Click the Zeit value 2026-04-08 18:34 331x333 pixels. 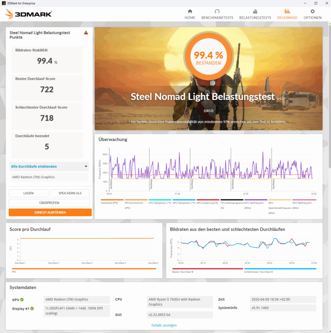[x=283, y=299]
